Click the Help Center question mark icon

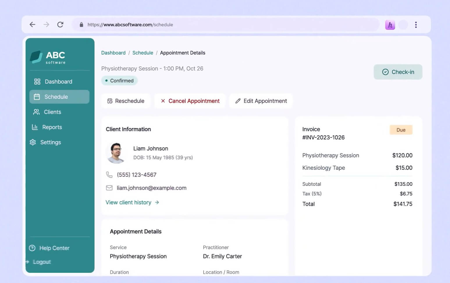click(x=32, y=248)
